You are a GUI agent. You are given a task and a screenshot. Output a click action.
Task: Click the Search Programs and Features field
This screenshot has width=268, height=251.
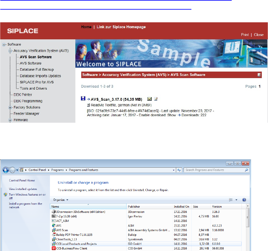(x=216, y=170)
